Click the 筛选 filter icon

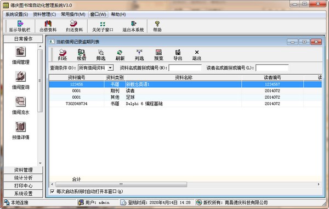pyautogui.click(x=101, y=53)
